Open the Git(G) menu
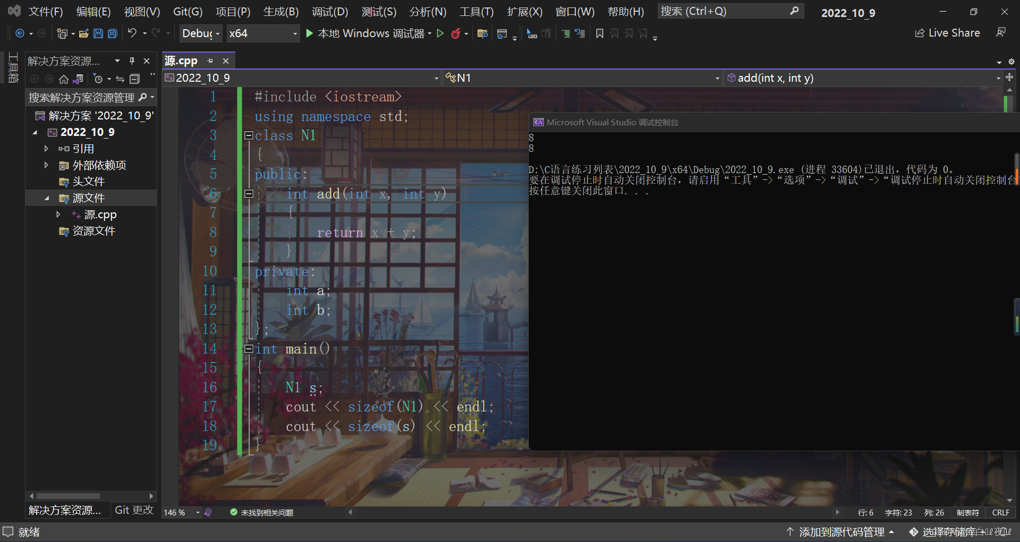The image size is (1020, 542). (x=188, y=12)
